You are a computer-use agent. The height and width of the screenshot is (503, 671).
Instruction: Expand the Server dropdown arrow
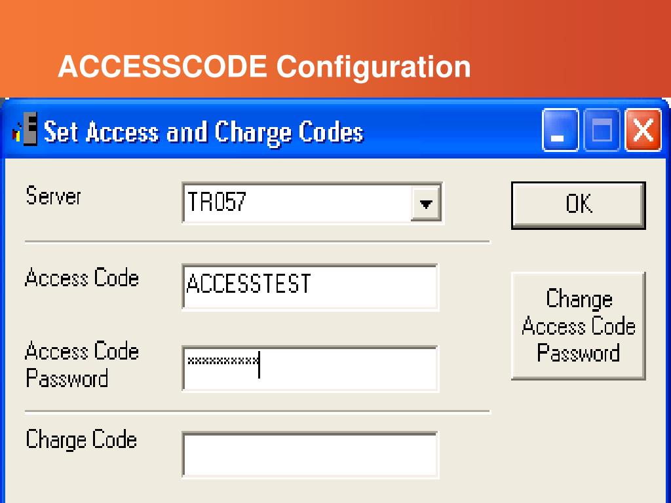(426, 203)
